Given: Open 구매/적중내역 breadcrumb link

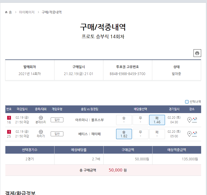Looking at the screenshot, I should [x=51, y=12].
